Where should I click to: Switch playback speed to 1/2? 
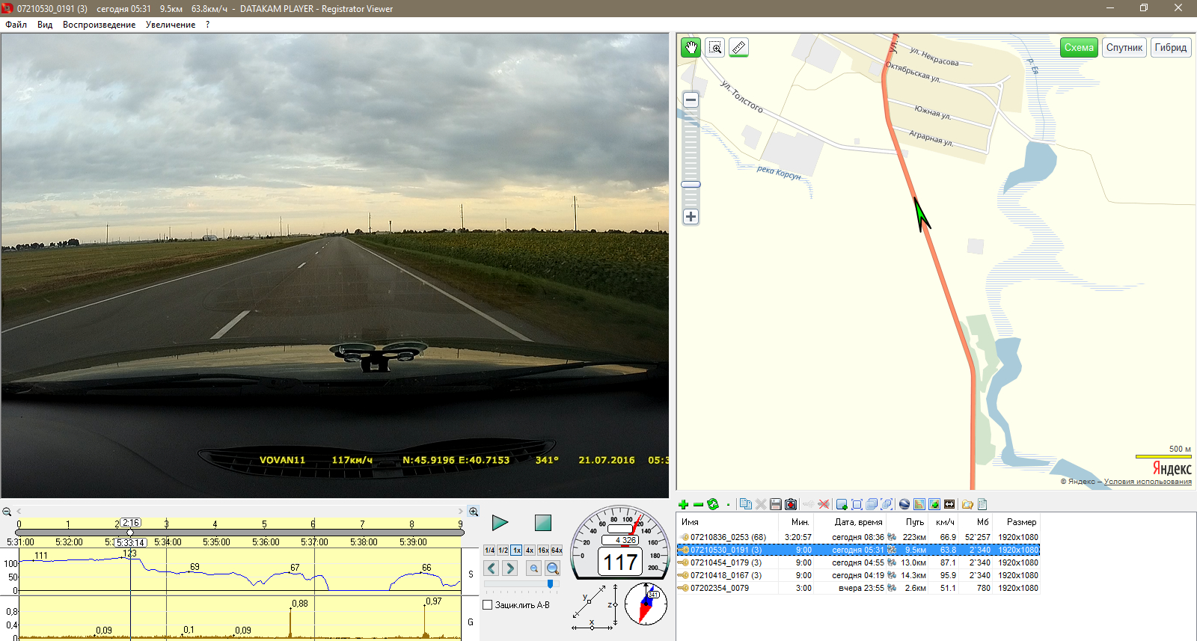[x=503, y=550]
